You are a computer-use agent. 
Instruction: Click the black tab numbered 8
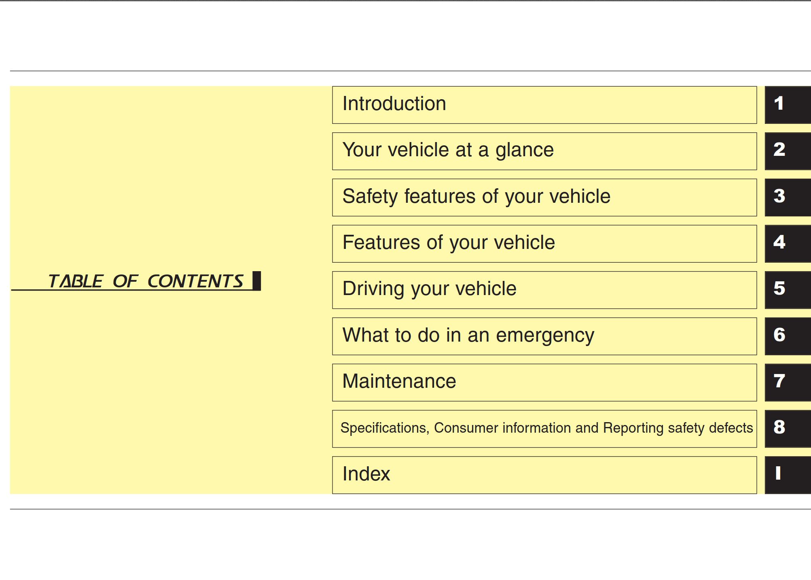[787, 428]
